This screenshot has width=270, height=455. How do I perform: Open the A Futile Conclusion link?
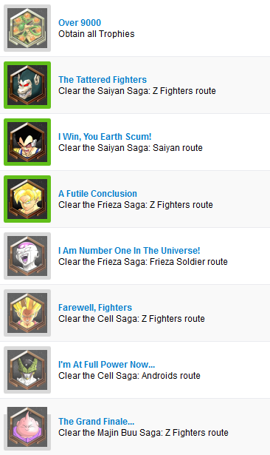point(97,193)
